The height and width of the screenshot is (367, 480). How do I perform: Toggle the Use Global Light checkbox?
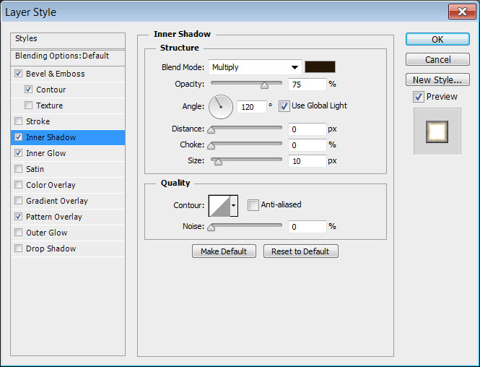coord(284,105)
